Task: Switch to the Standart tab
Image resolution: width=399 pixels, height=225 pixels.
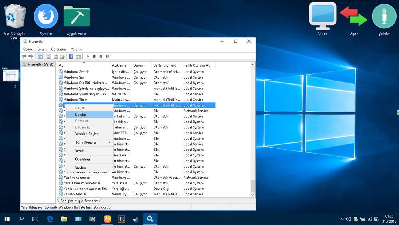Action: 91,201
